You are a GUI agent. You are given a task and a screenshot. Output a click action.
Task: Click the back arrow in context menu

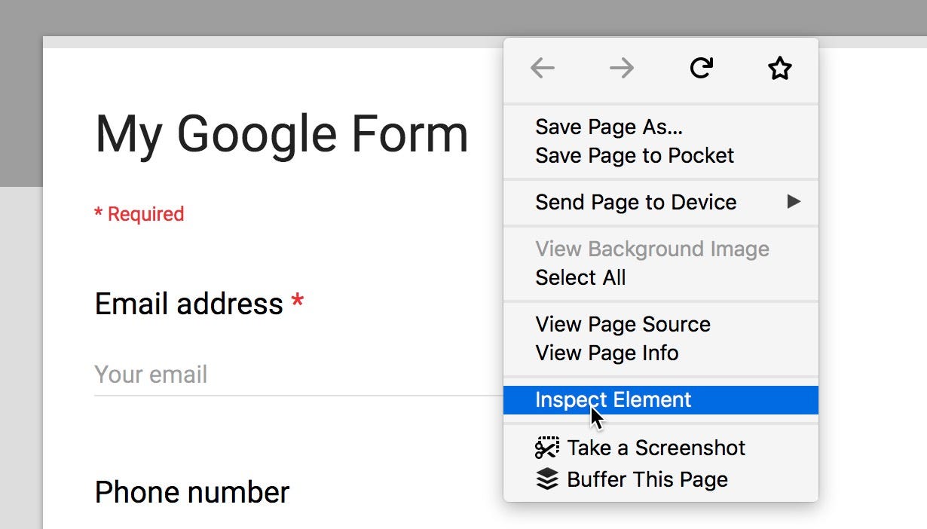pyautogui.click(x=543, y=69)
